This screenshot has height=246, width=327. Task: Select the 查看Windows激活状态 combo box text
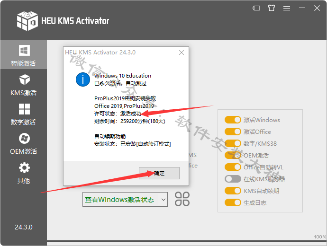click(x=119, y=200)
